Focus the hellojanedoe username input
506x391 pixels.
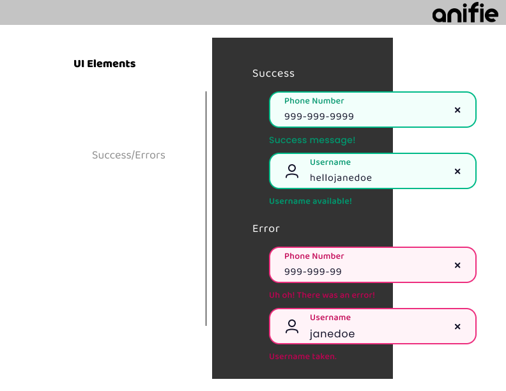pos(372,171)
